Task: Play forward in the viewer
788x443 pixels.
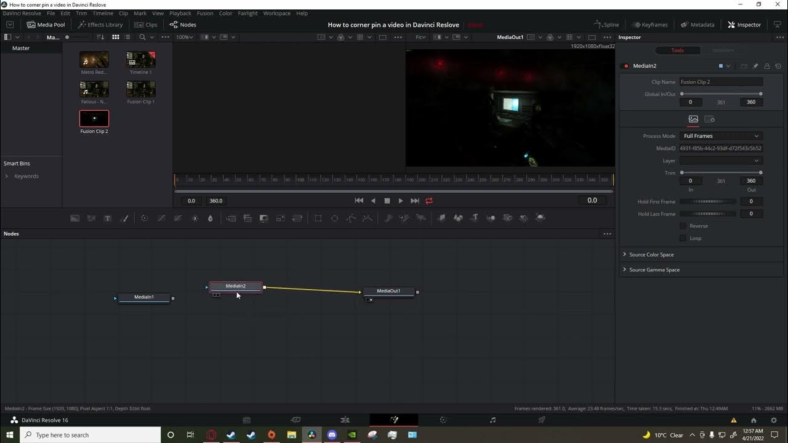Action: point(401,201)
